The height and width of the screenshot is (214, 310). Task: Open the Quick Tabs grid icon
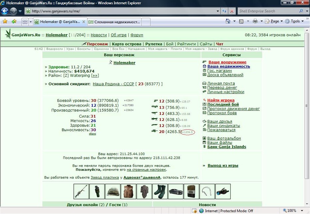click(x=25, y=22)
